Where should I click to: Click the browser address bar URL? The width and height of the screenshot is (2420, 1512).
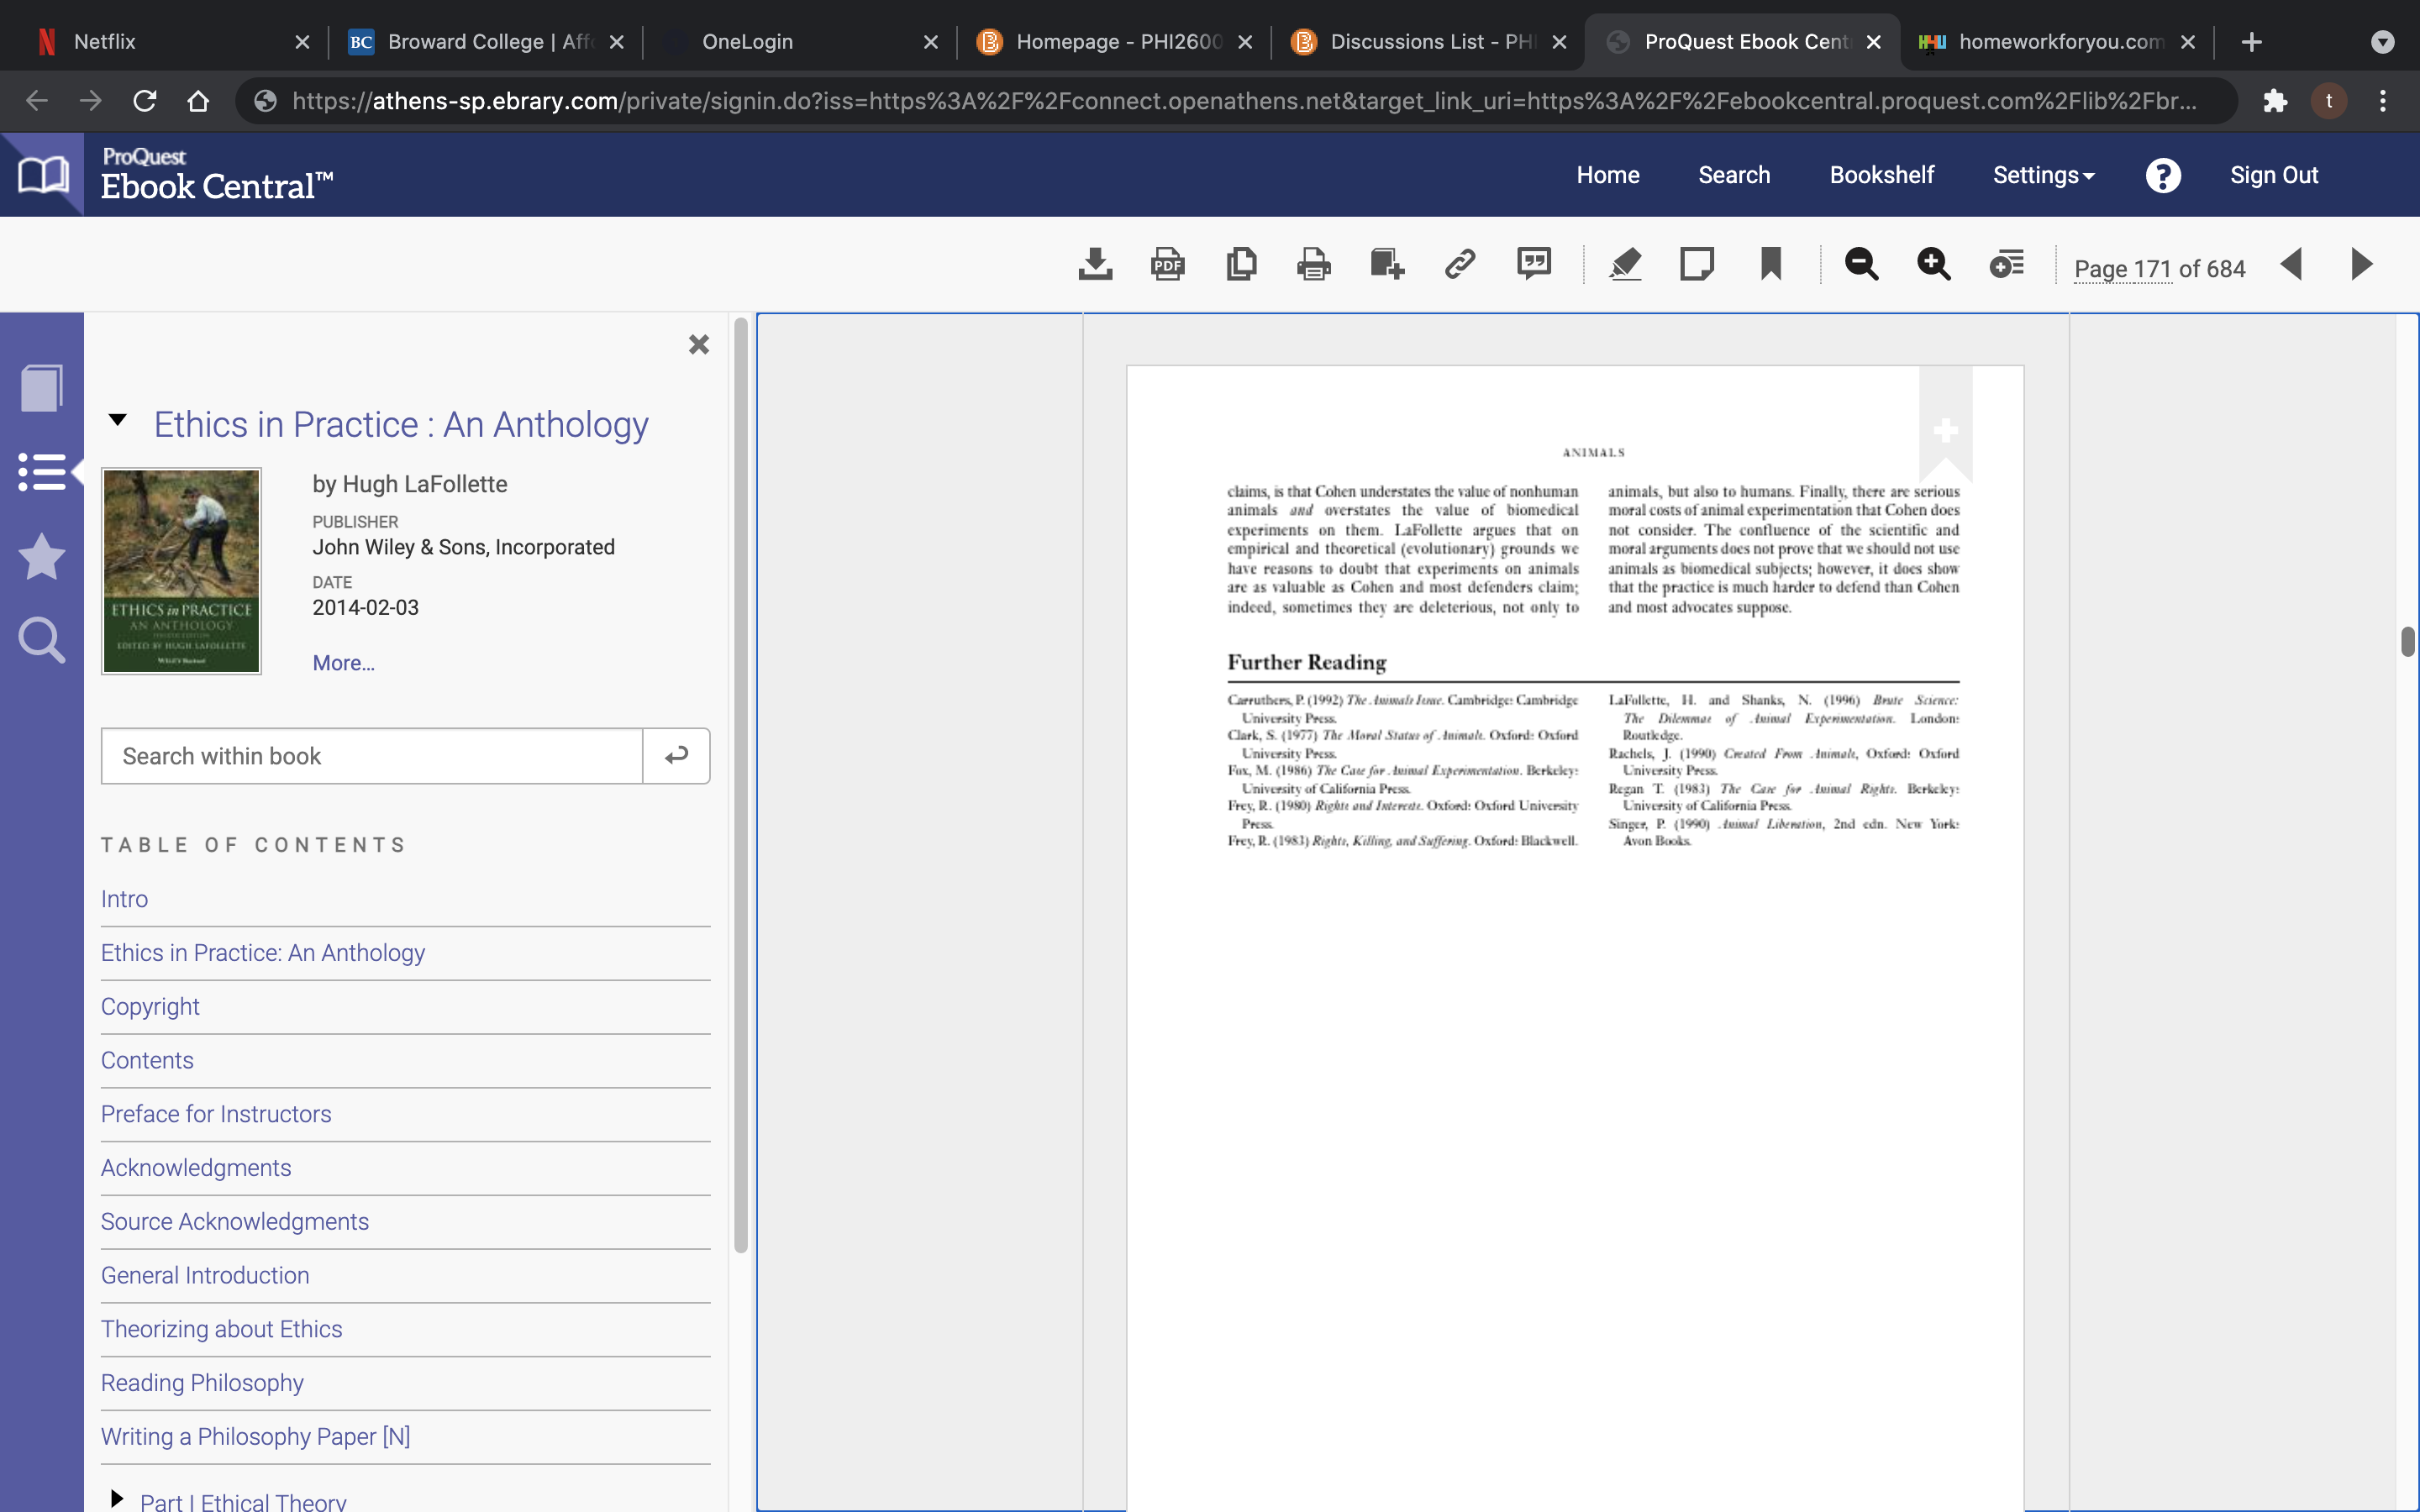tap(1243, 101)
